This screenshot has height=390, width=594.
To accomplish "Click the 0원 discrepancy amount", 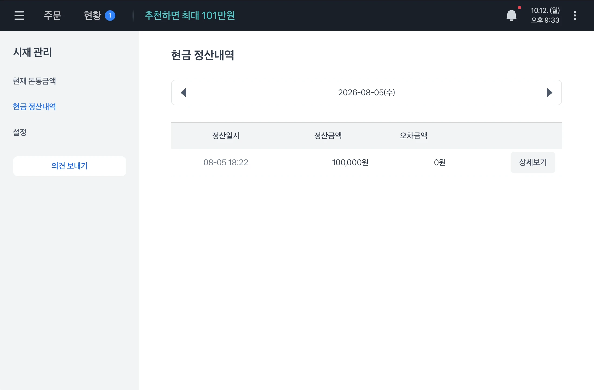I will point(440,162).
